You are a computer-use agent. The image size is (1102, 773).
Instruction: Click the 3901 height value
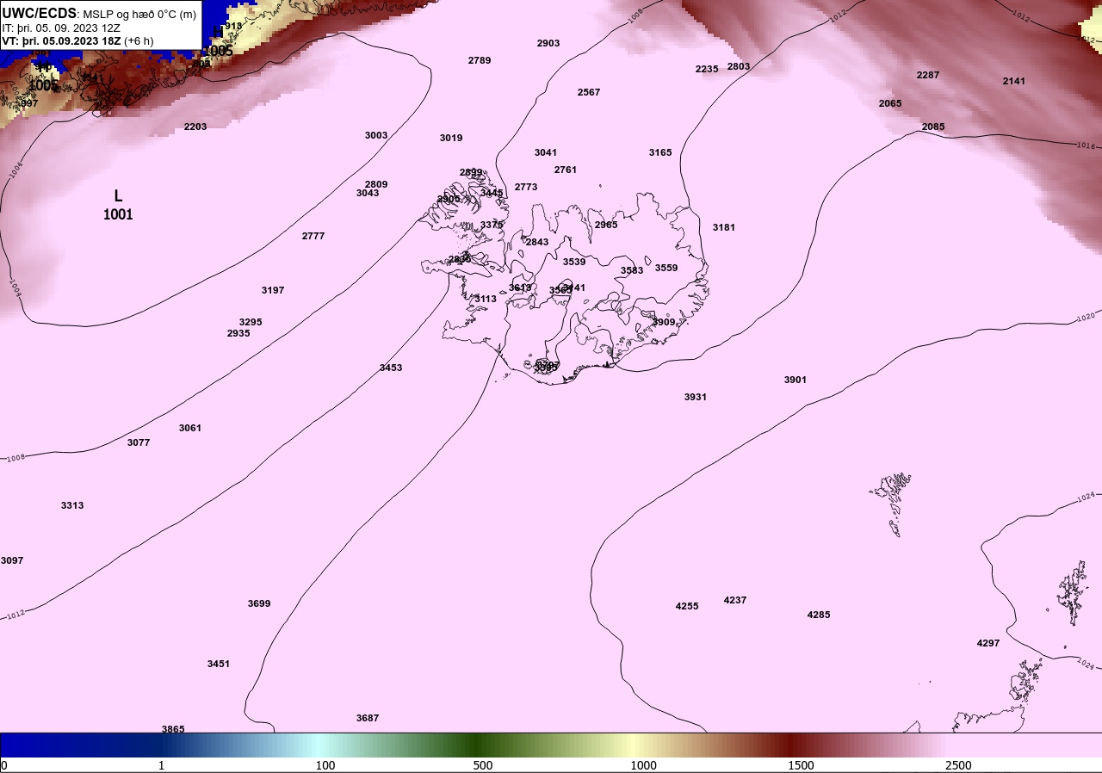click(x=796, y=380)
